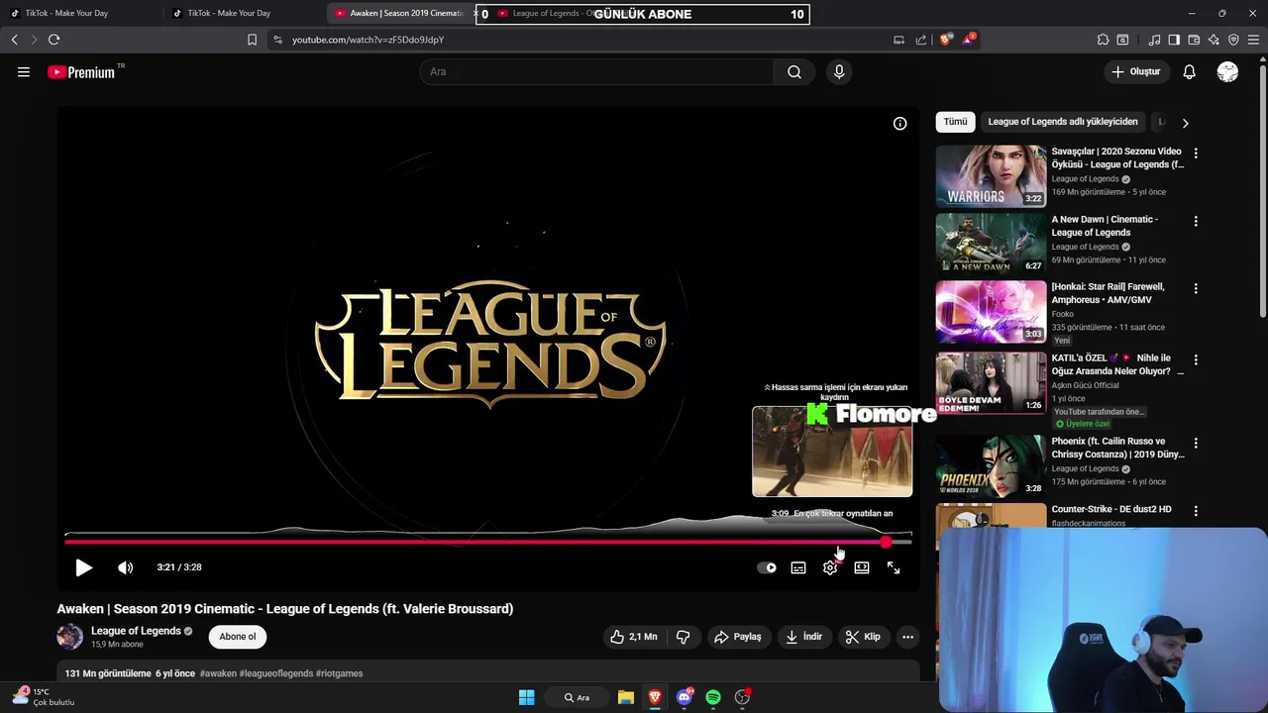This screenshot has width=1268, height=713.
Task: Open more actions three-dot menu under video
Action: tap(907, 637)
